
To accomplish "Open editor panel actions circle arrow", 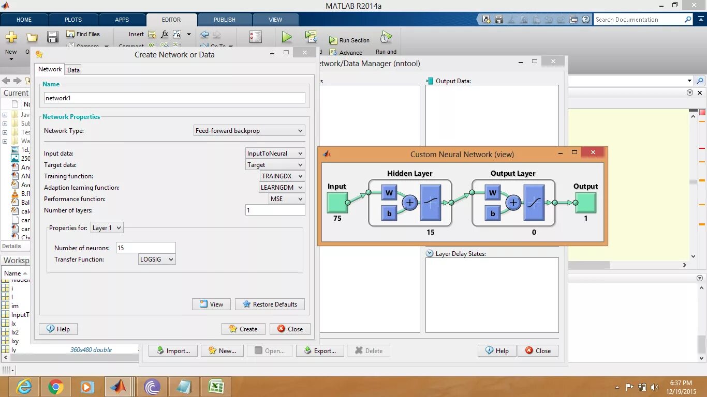I will click(x=689, y=93).
